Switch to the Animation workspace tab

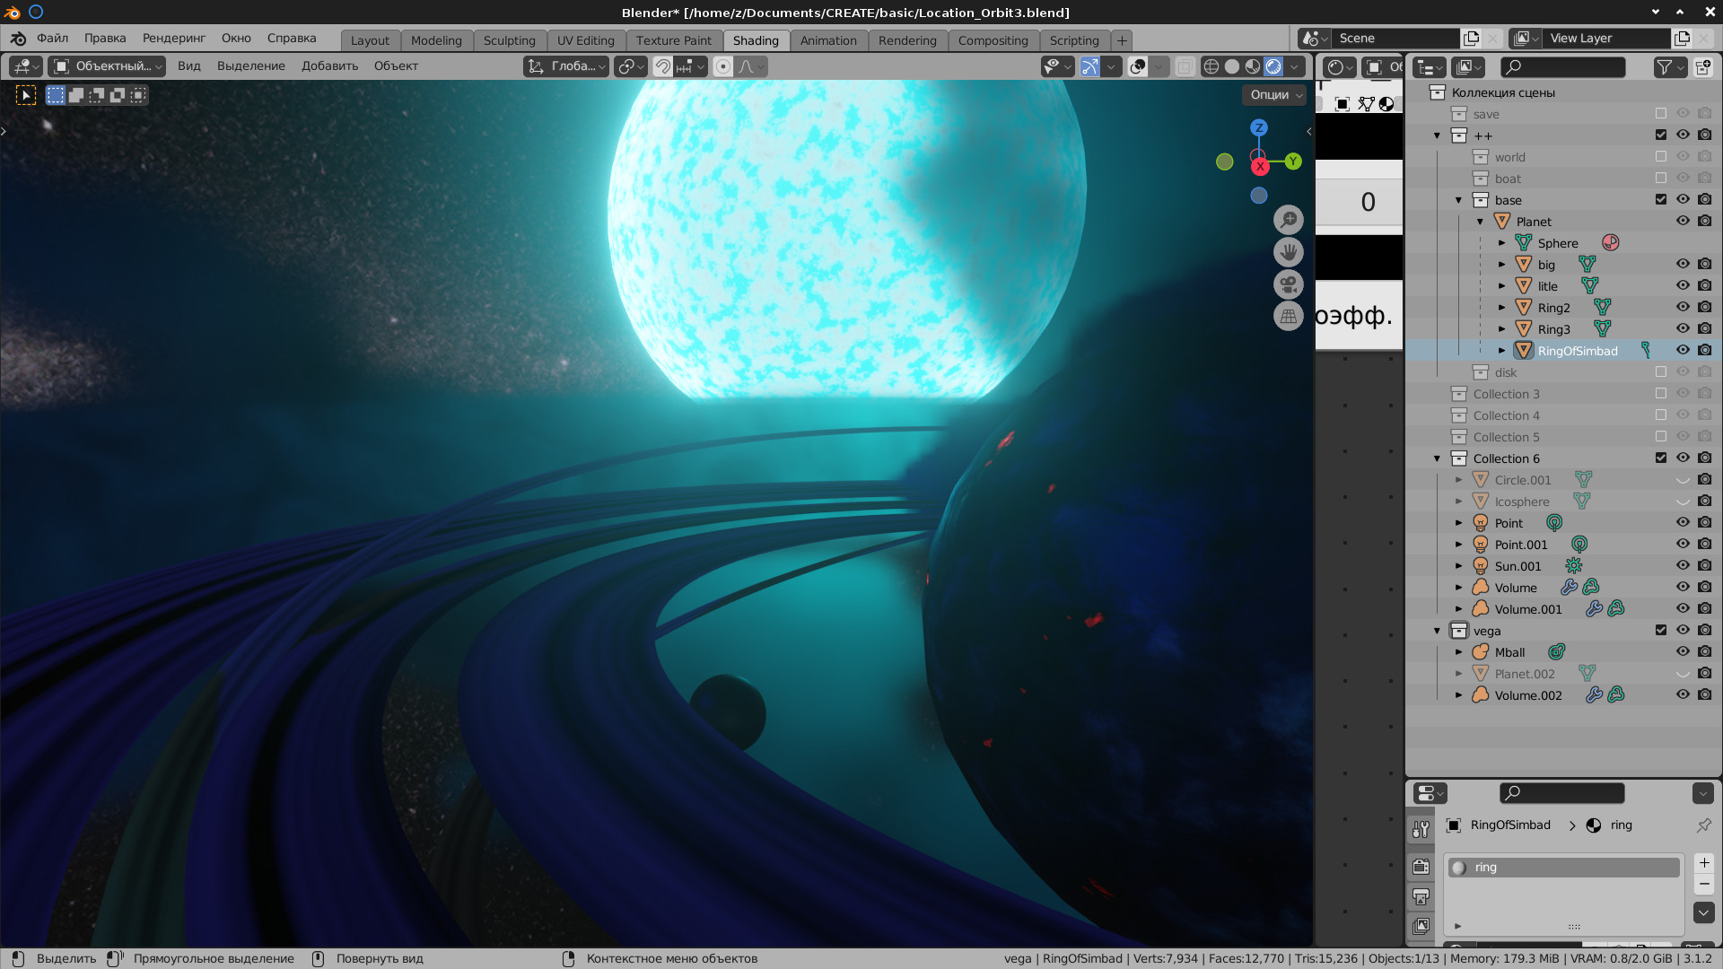point(827,40)
